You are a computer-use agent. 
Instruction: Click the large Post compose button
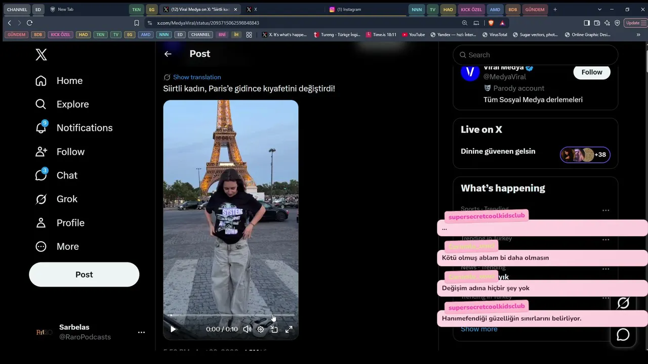(x=84, y=275)
